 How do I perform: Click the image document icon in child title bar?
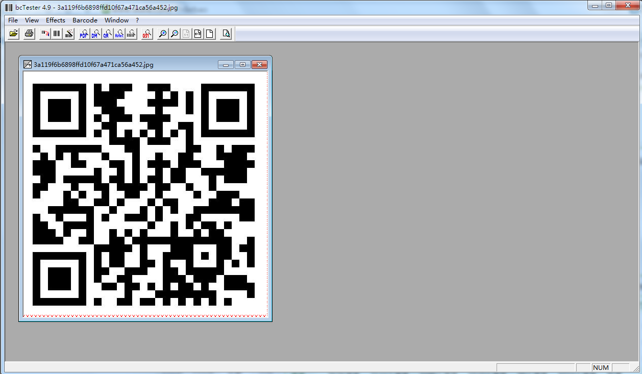pos(28,64)
